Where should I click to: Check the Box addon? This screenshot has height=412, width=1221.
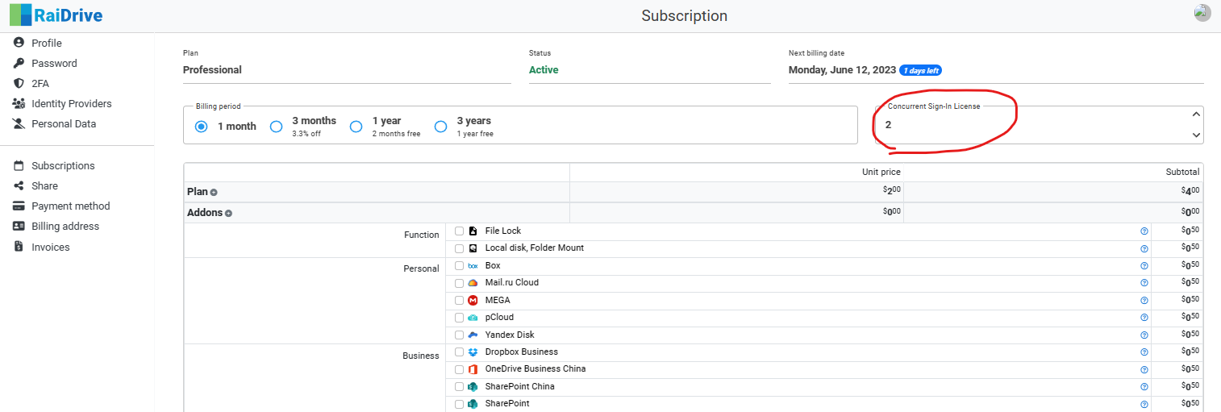coord(459,266)
